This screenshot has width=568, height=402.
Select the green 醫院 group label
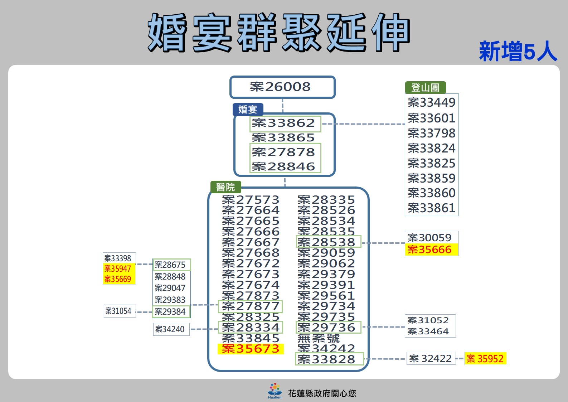click(225, 187)
